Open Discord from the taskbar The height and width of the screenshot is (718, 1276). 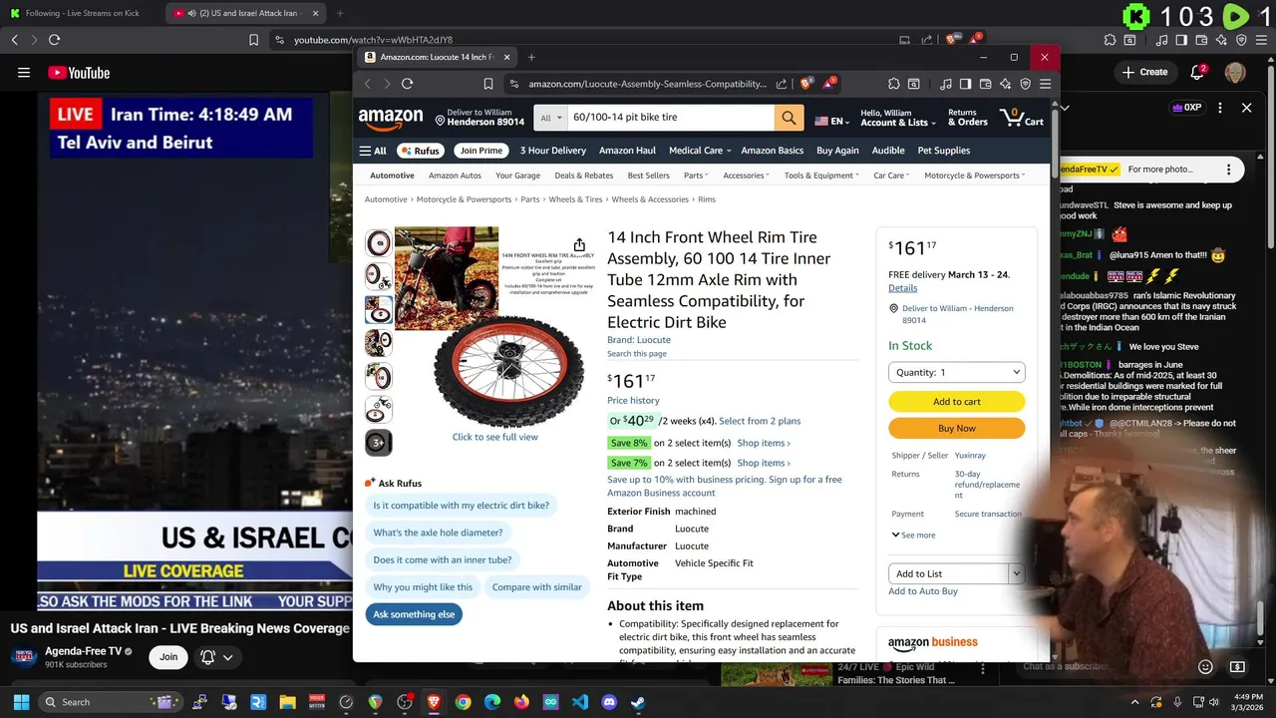coord(609,702)
